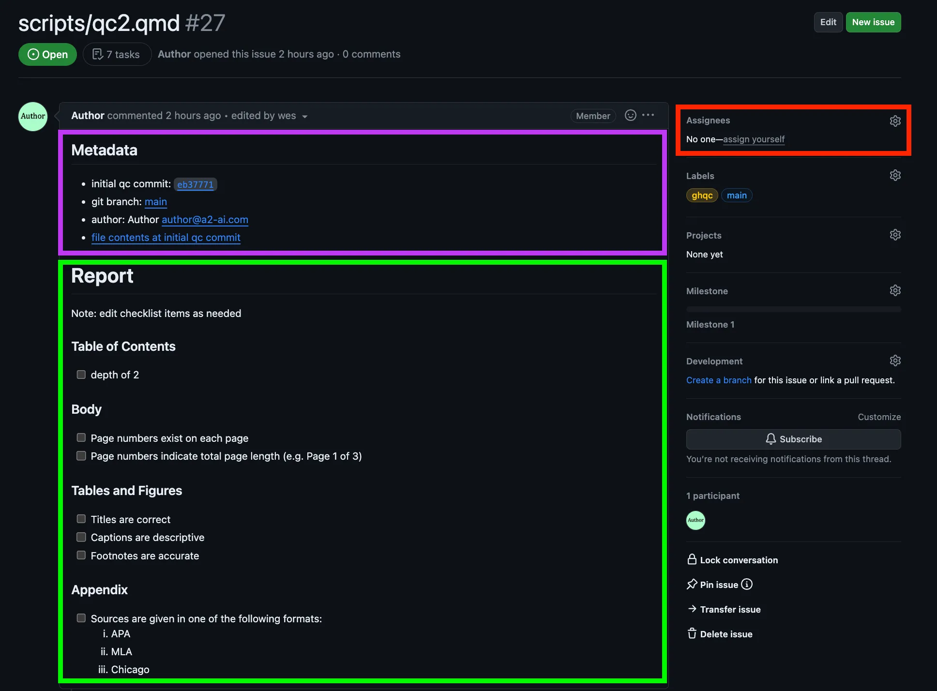Add a reaction with the smiley icon

point(630,115)
